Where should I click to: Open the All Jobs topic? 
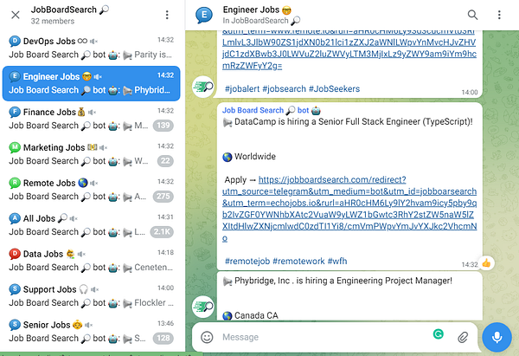pos(92,225)
